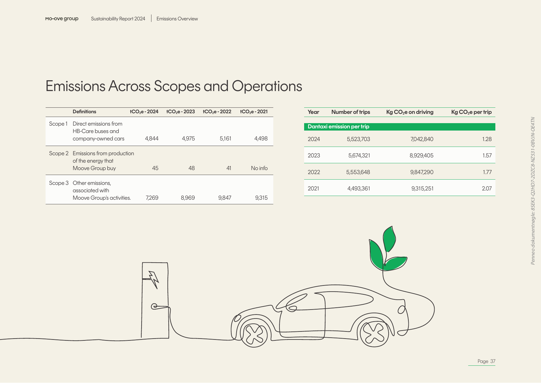Click the Scope 2 value 45
The image size is (541, 383).
pos(155,168)
